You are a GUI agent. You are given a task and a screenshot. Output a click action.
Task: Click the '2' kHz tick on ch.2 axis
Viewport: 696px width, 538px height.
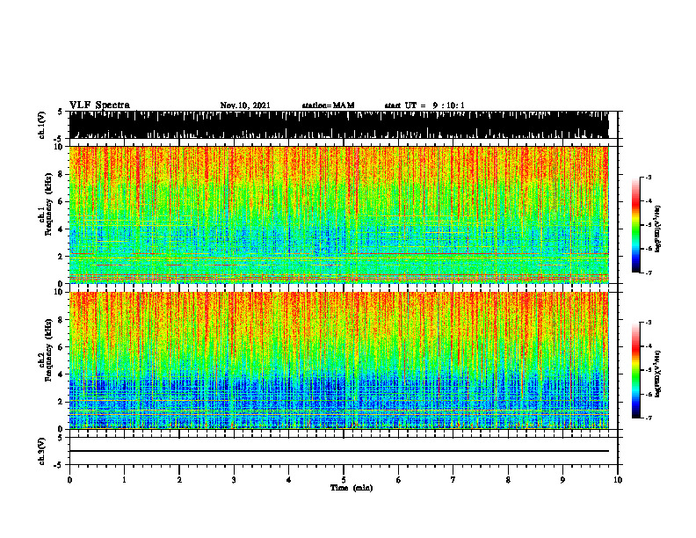point(62,402)
